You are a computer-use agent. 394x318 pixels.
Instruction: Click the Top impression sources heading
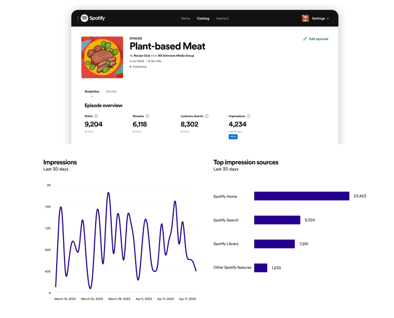point(246,162)
